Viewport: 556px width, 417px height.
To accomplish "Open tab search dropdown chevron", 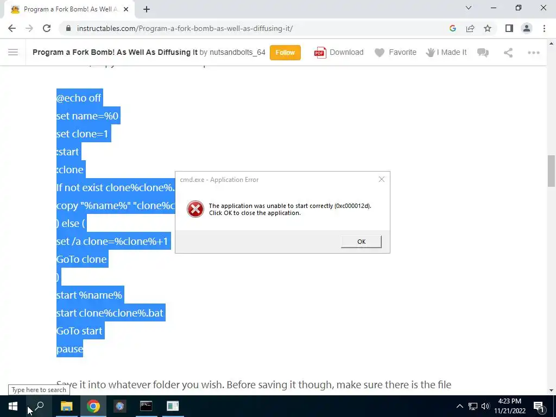I will pyautogui.click(x=469, y=8).
